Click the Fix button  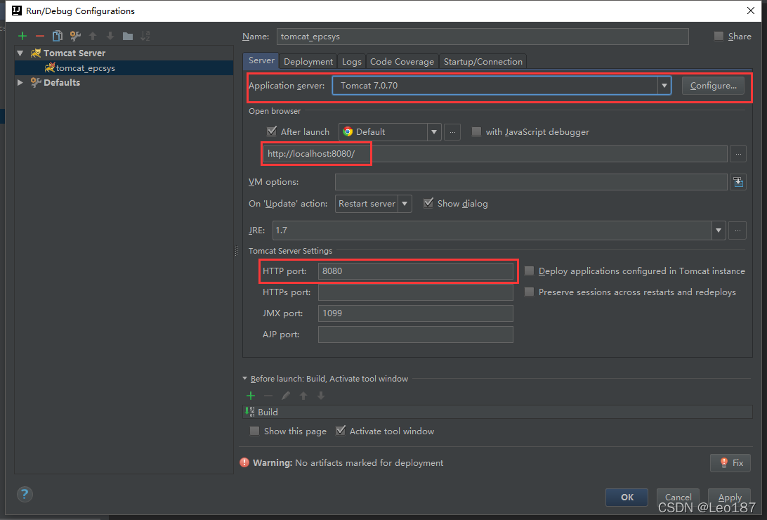(x=730, y=463)
